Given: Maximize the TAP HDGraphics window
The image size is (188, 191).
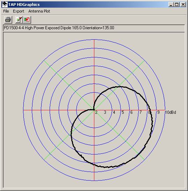Looking at the screenshot, I should click(x=176, y=5).
